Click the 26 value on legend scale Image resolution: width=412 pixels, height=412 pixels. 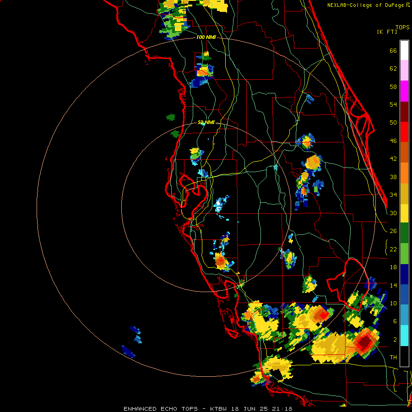click(x=393, y=231)
